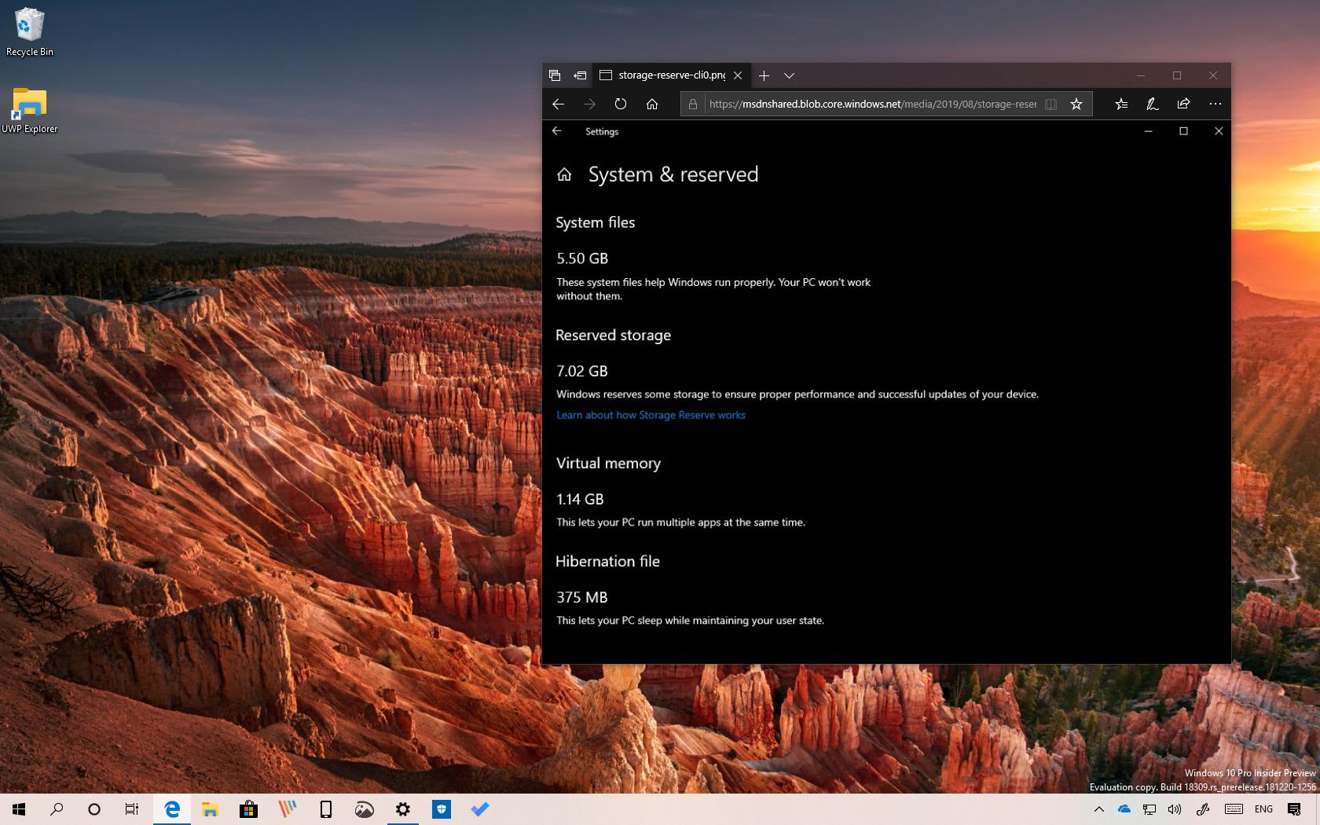This screenshot has width=1320, height=825.
Task: Go to Edge home page
Action: coord(652,104)
